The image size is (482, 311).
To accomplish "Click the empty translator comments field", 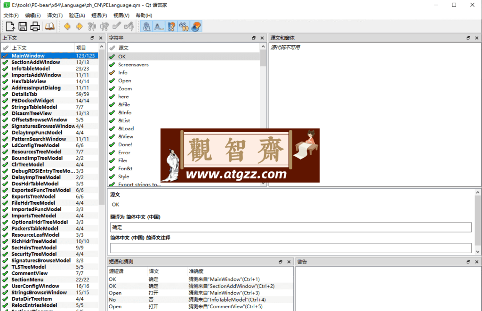I will click(290, 248).
